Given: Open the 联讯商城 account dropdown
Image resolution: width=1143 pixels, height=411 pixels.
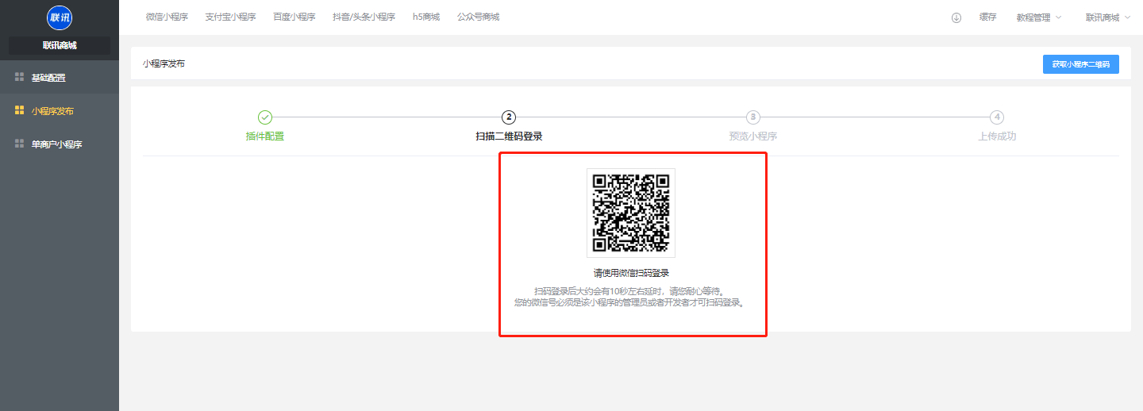Looking at the screenshot, I should (x=1108, y=17).
